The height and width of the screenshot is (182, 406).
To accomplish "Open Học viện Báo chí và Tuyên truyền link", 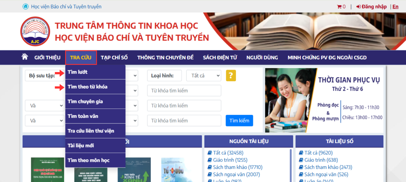I will tap(66, 7).
